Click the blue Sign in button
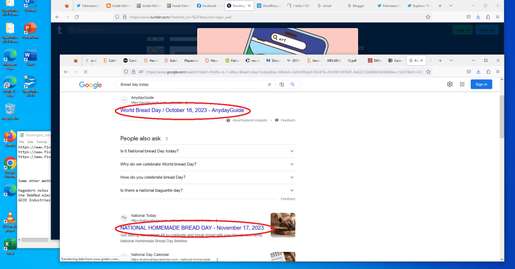The width and height of the screenshot is (515, 269). pyautogui.click(x=481, y=84)
